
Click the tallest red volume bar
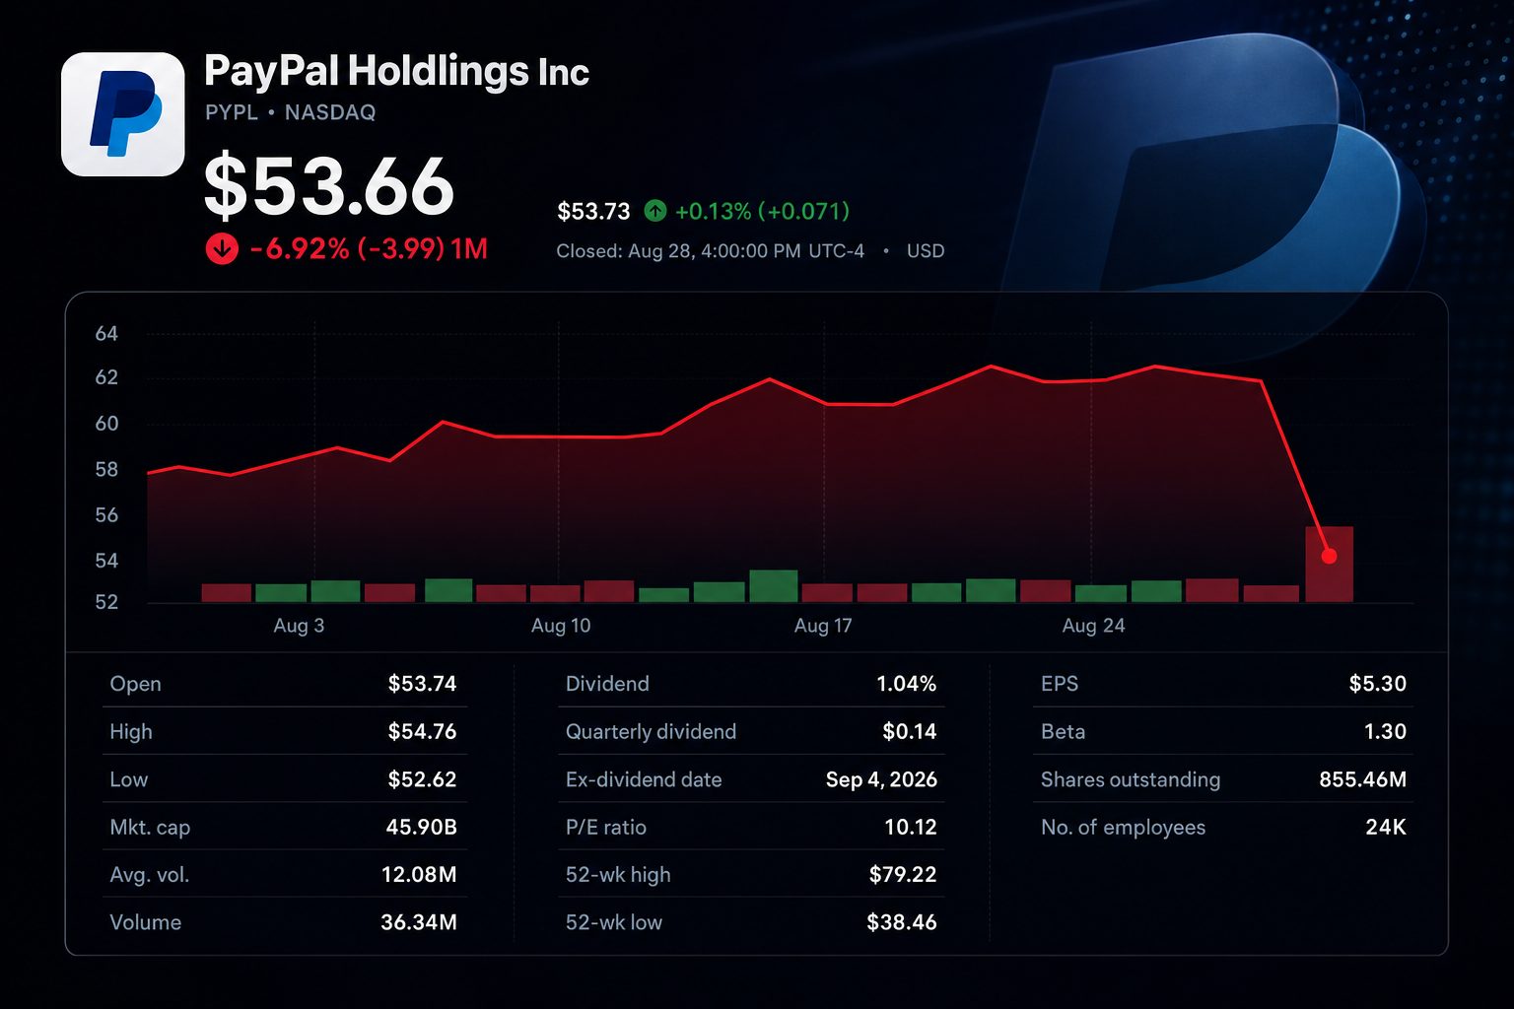(1329, 564)
